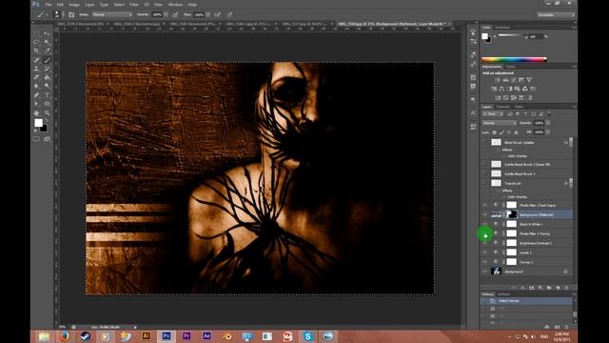
Task: Add a Channel Mixer adjustment from Adjustments panel
Action: point(524,89)
